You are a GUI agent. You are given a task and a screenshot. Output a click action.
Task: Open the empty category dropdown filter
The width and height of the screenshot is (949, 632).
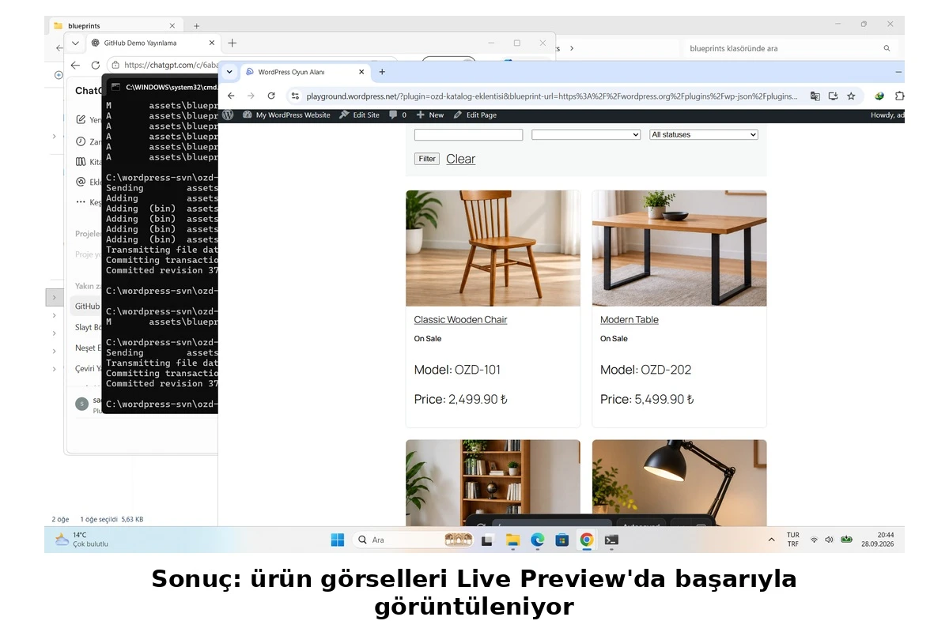pos(586,135)
